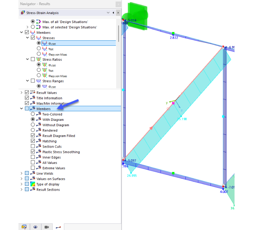Select τtot under Stresses
This screenshot has height=230, width=253.
point(39,48)
